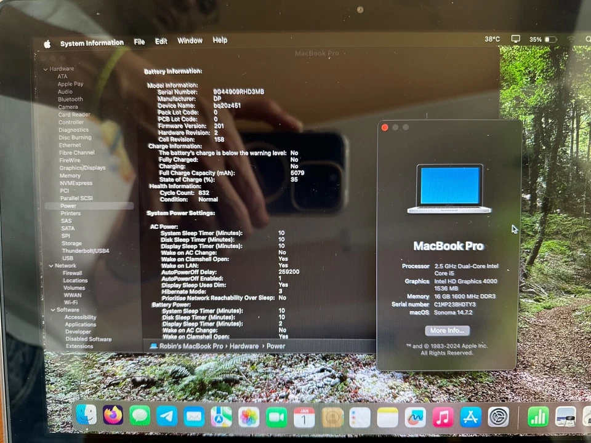Select Card Reader in the sidebar
Screen dimensions: 591x443
tap(74, 114)
